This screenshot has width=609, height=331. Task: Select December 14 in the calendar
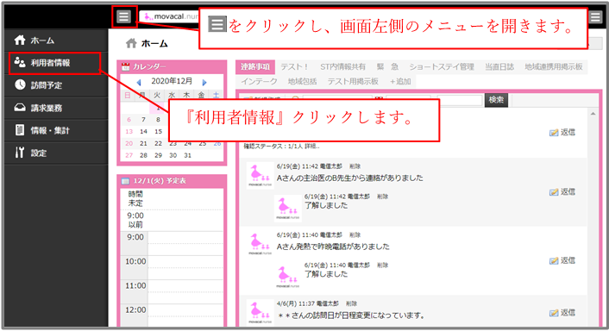pyautogui.click(x=143, y=132)
